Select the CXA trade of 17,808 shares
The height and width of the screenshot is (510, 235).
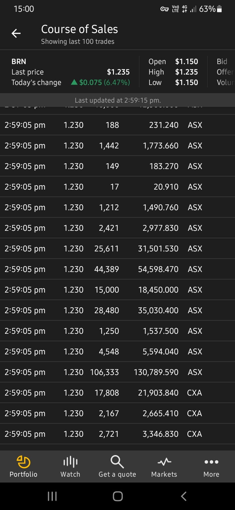[x=117, y=393]
